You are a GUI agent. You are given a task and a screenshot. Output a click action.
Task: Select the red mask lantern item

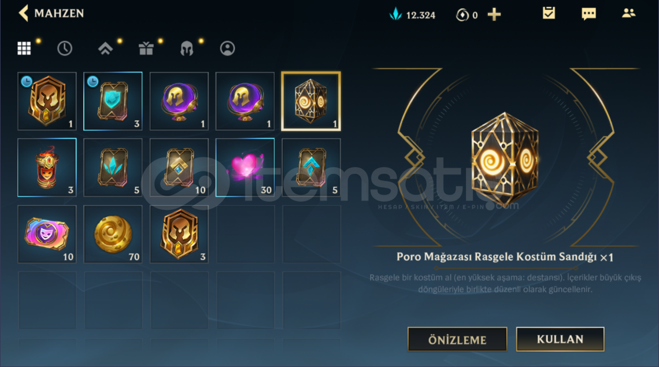47,167
